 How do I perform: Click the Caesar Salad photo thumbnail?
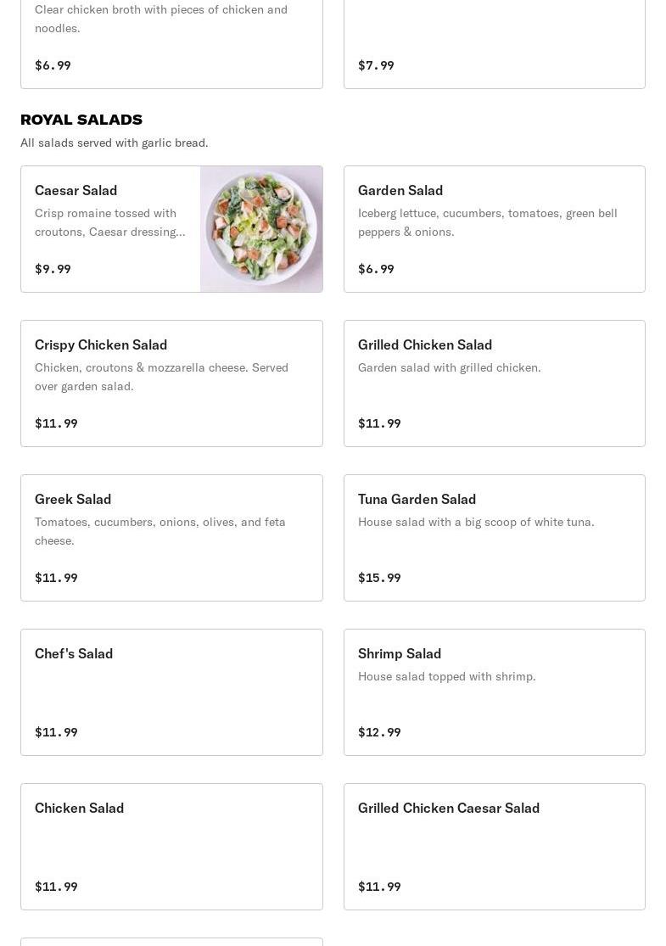(261, 229)
